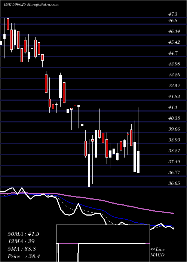This screenshot has height=262, width=187.
Task: Click the 39.66 price axis label
Action: pyautogui.click(x=174, y=129)
